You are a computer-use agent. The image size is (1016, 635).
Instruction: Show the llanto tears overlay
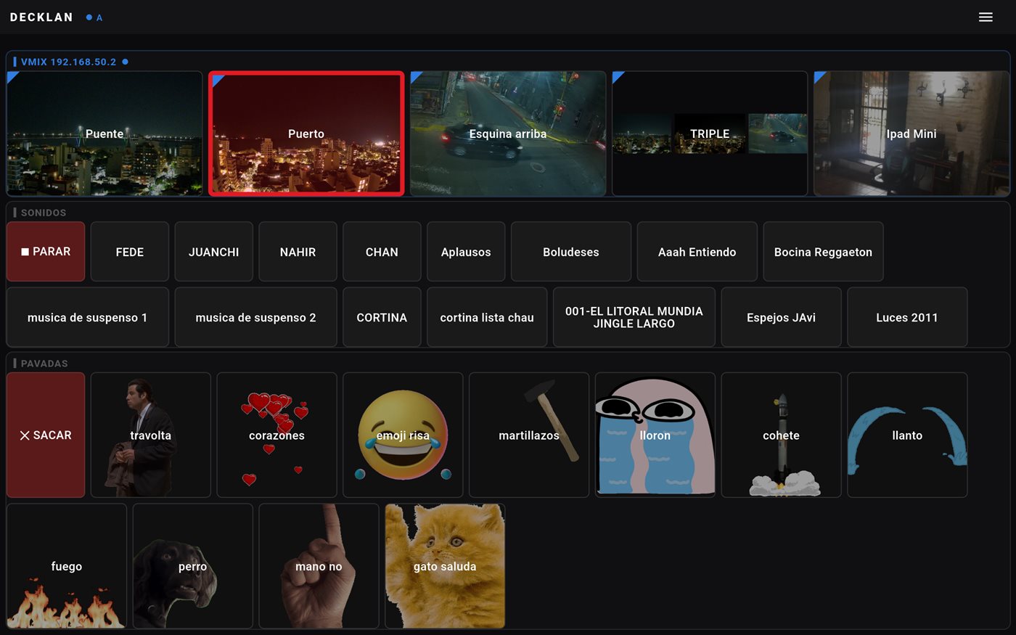(907, 435)
